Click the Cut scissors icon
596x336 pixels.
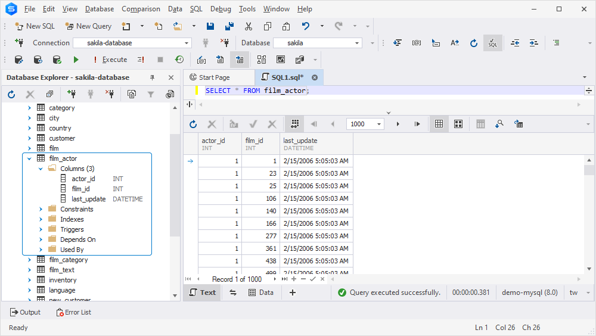(249, 26)
